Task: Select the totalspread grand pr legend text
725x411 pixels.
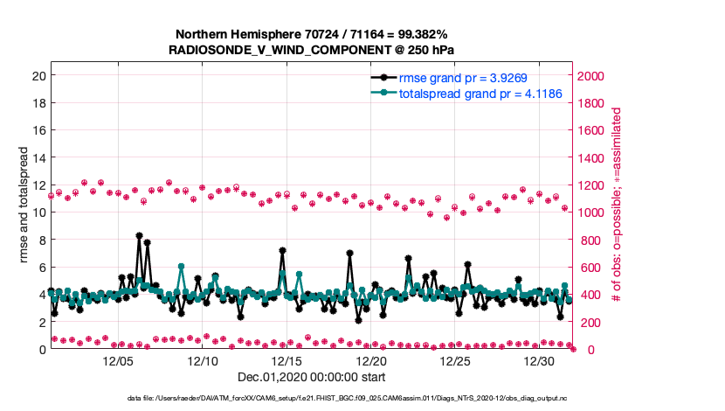Action: 480,93
